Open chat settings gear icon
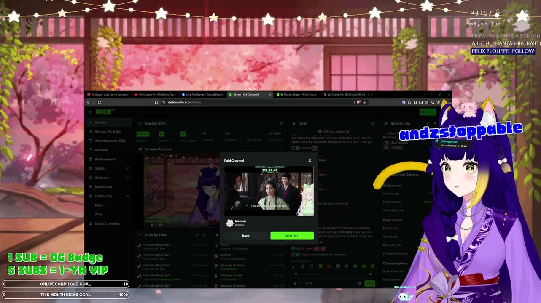This screenshot has height=303, width=541. (360, 284)
